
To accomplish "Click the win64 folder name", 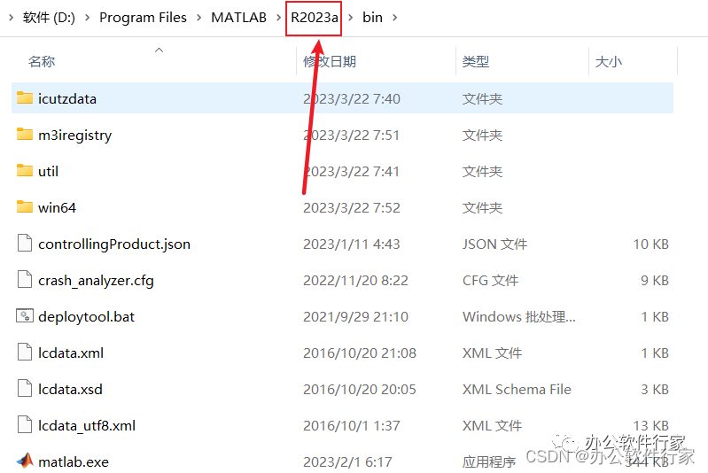I will point(58,207).
